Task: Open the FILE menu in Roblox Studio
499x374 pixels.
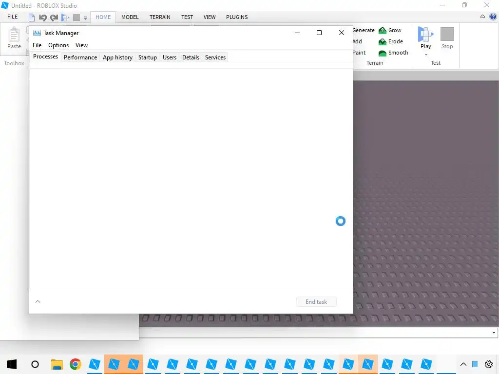Action: 12,17
